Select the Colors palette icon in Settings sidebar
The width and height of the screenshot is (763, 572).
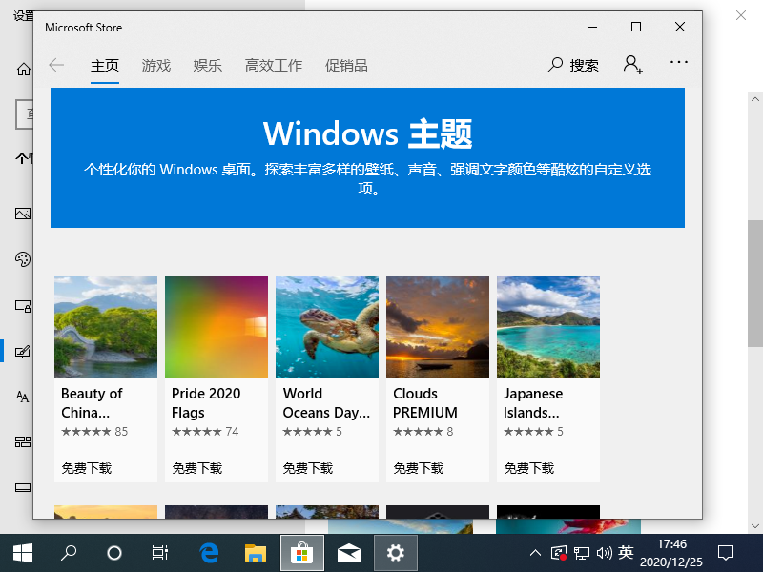pyautogui.click(x=22, y=259)
